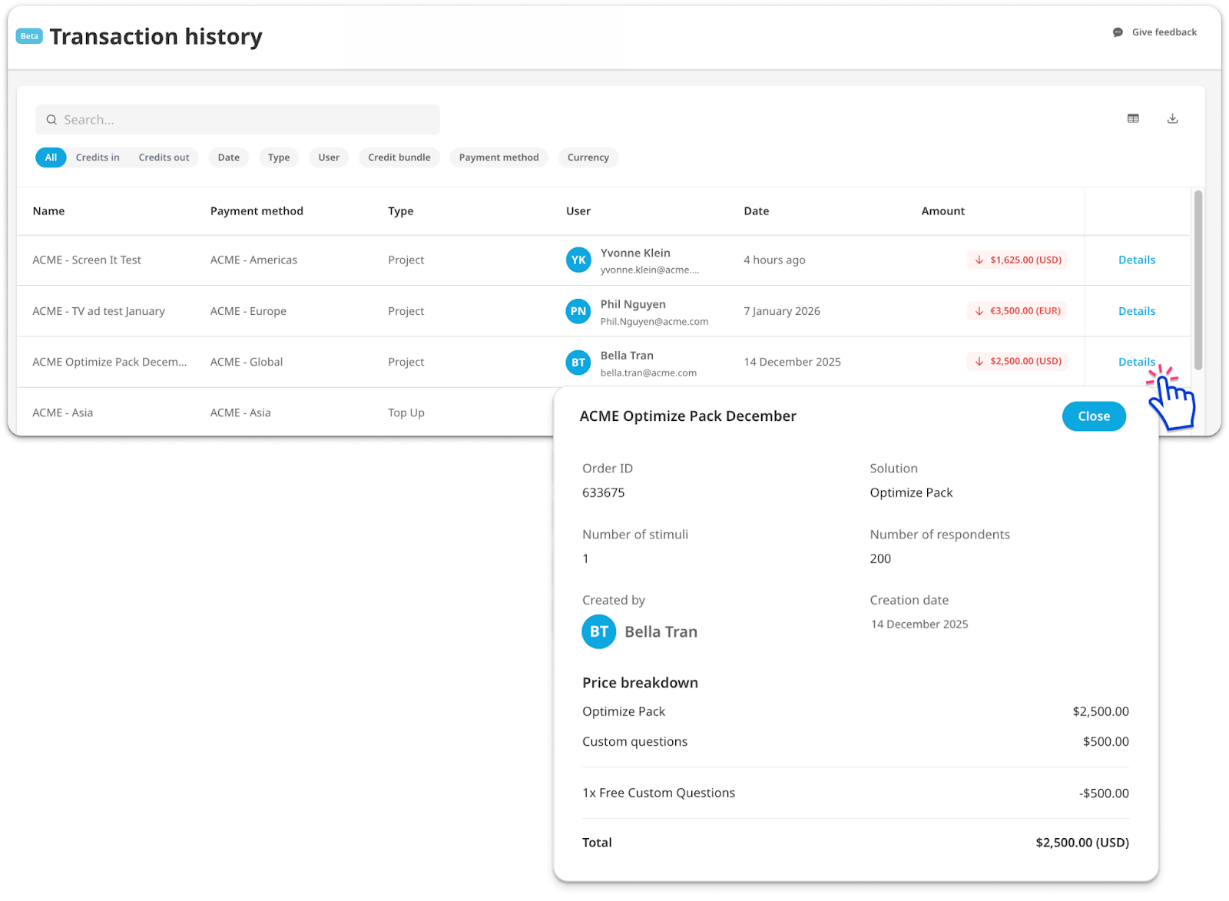Viewport: 1229px width, 901px height.
Task: Open the Currency filter
Action: point(588,157)
